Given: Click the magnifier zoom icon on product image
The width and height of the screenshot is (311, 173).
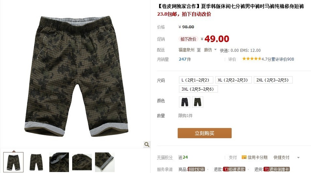Looking at the screenshot, I should coord(147,145).
